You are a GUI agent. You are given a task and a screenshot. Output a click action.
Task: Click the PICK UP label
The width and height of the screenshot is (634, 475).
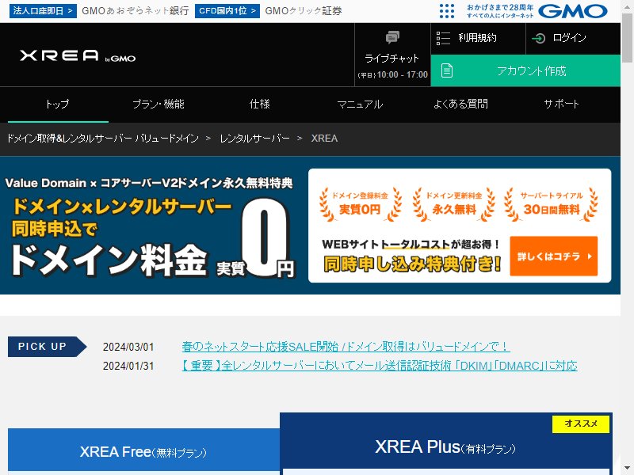(47, 347)
